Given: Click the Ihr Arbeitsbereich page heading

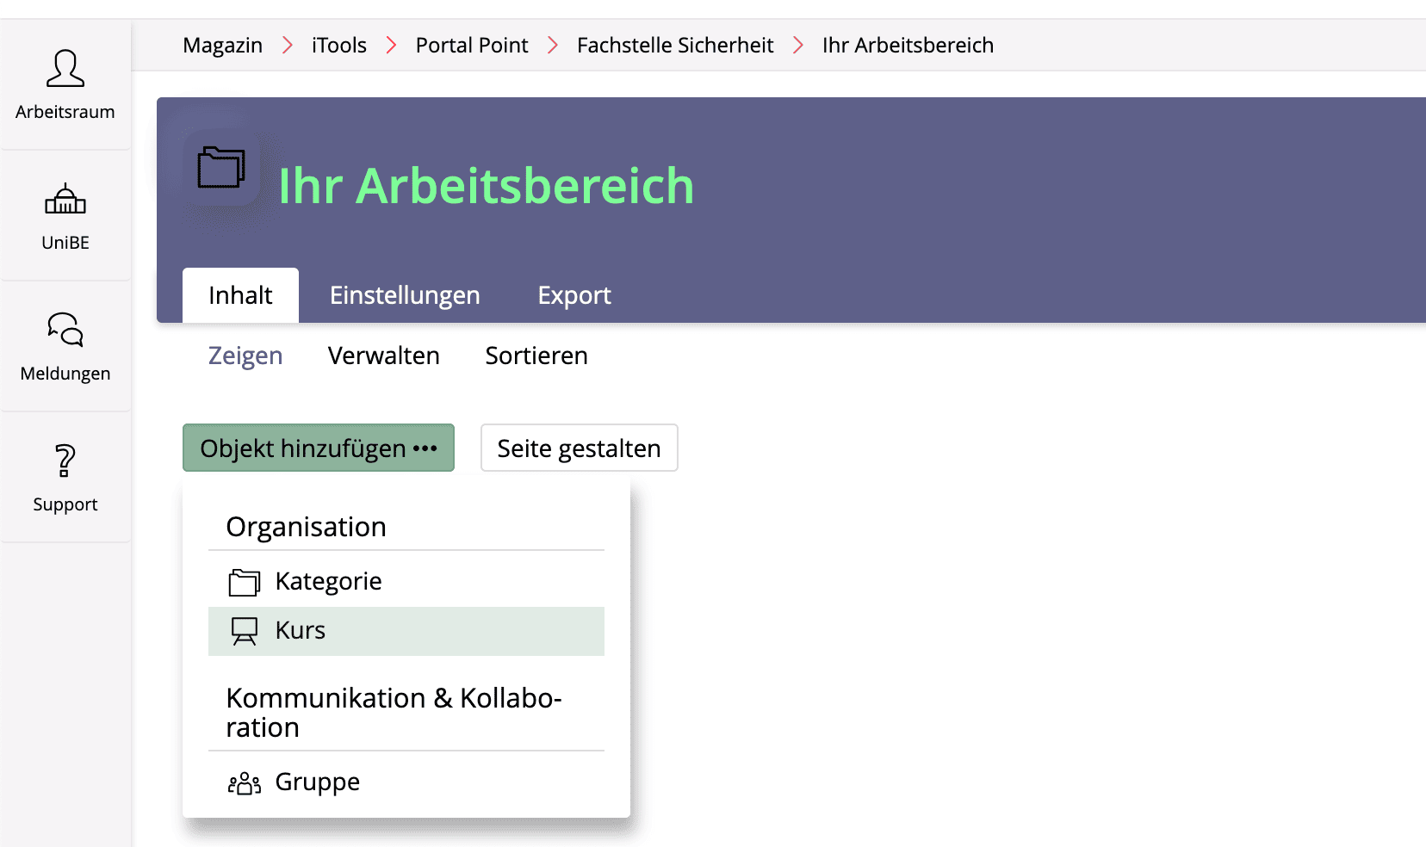Looking at the screenshot, I should click(486, 185).
